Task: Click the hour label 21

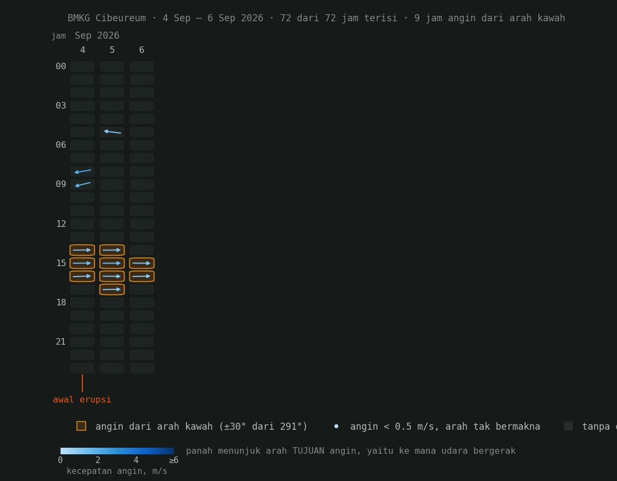Action: 61,342
